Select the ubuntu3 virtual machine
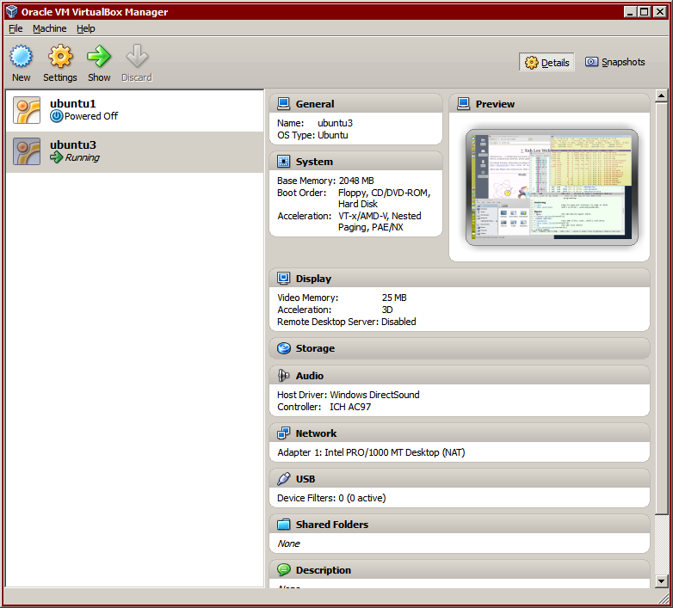The image size is (673, 608). (134, 152)
